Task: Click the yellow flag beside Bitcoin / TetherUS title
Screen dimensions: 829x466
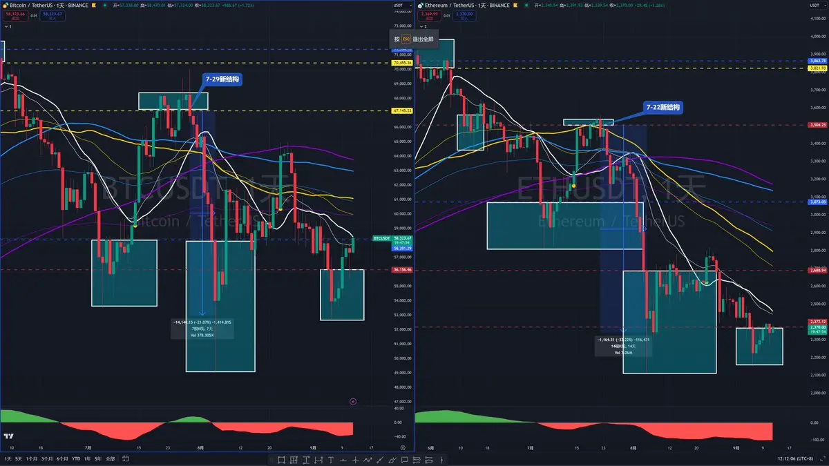Action: click(x=94, y=6)
